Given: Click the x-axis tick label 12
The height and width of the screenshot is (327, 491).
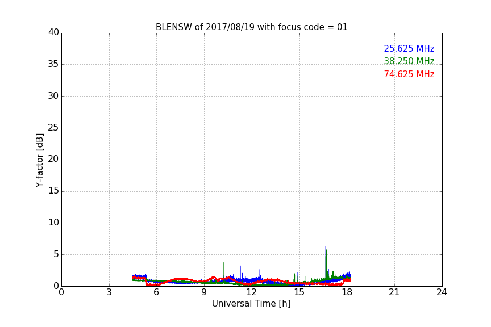Looking at the screenshot, I should [x=252, y=292].
